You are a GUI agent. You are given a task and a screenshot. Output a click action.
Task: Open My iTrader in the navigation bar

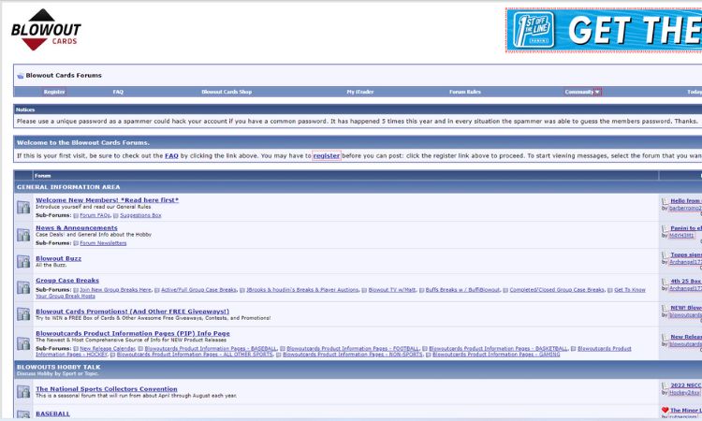click(x=360, y=92)
